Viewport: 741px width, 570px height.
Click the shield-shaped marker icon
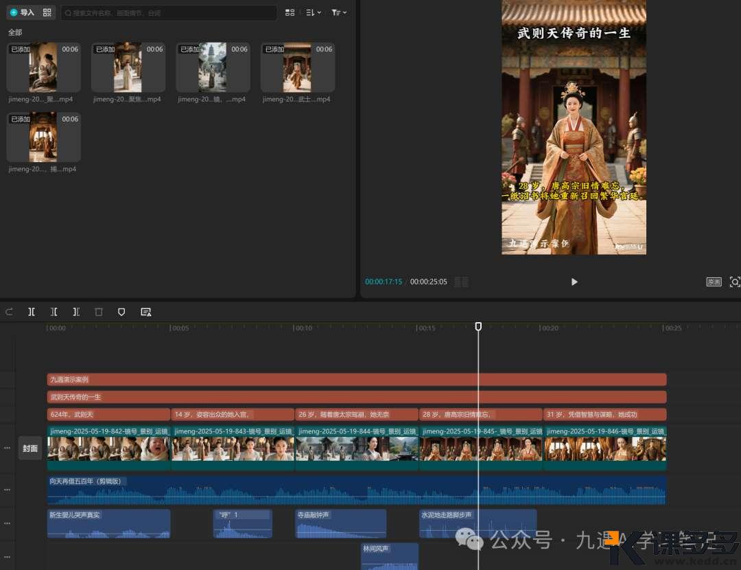tap(121, 312)
